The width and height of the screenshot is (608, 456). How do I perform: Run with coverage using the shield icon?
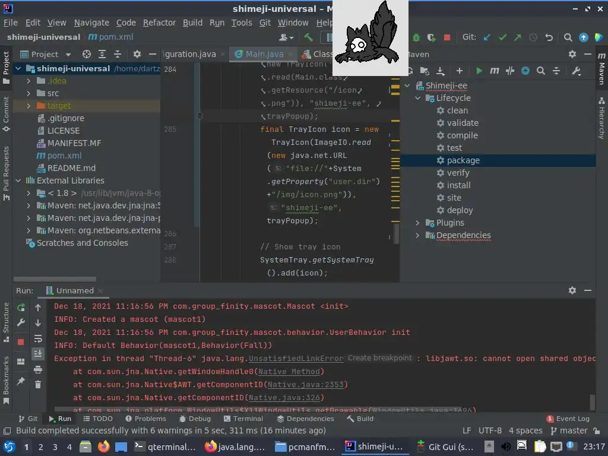[431, 37]
